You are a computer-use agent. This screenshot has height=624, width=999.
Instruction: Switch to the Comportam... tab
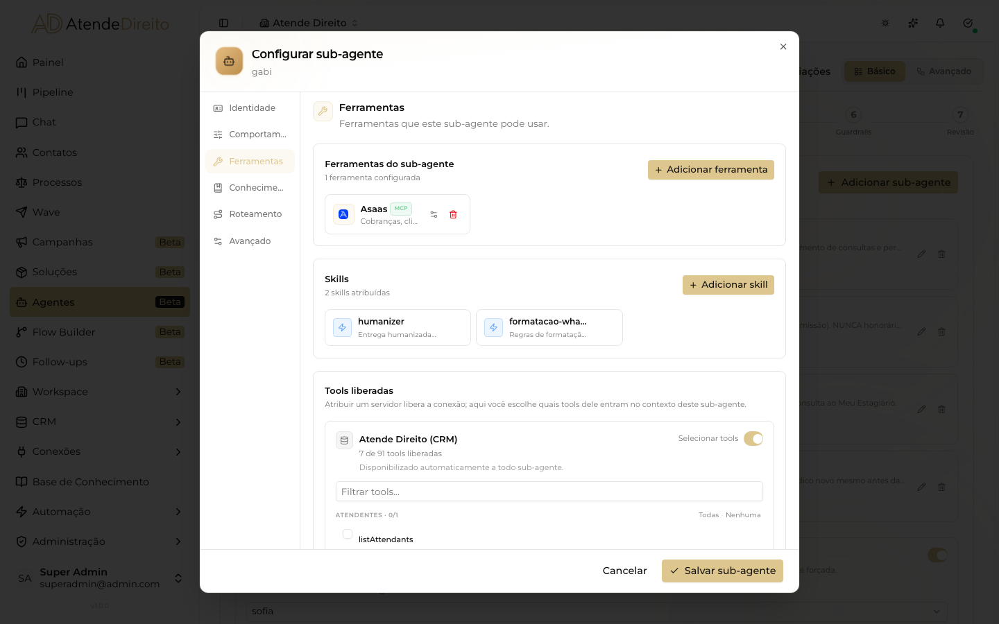click(x=250, y=135)
